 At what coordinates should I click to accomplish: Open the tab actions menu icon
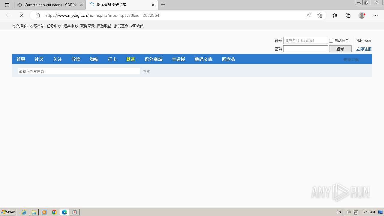tap(7, 5)
